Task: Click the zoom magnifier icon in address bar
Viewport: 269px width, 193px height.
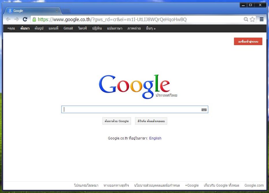Action: tap(246, 19)
